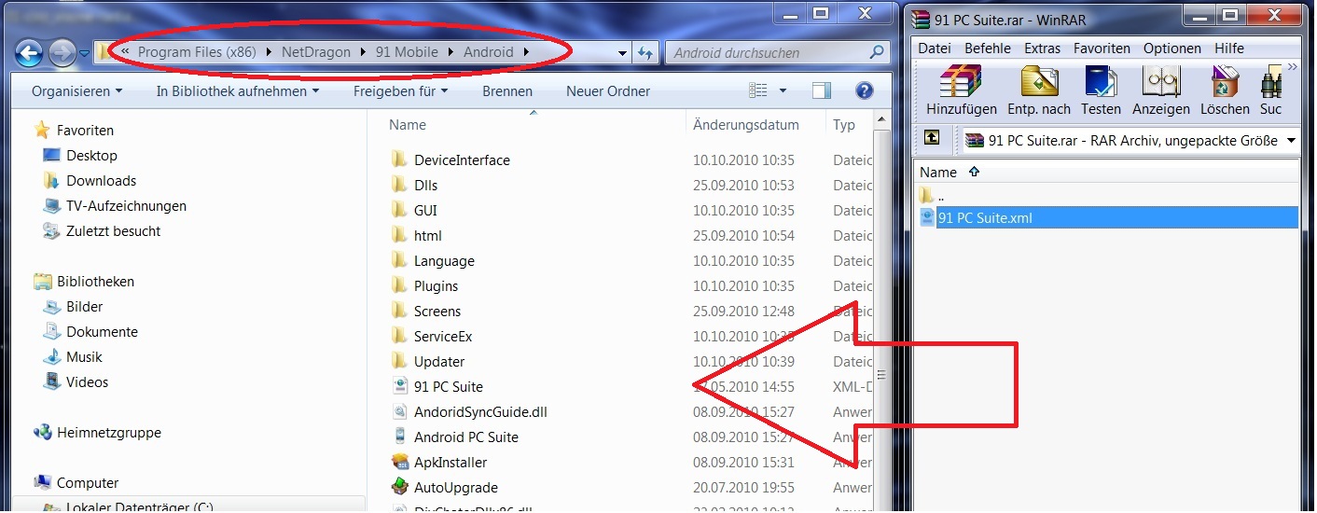1317x513 pixels.
Task: Click the Hinzufügen icon in WinRAR
Action: (x=960, y=82)
